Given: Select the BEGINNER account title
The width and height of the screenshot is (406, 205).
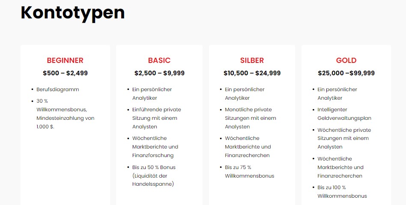Looking at the screenshot, I should (x=65, y=60).
